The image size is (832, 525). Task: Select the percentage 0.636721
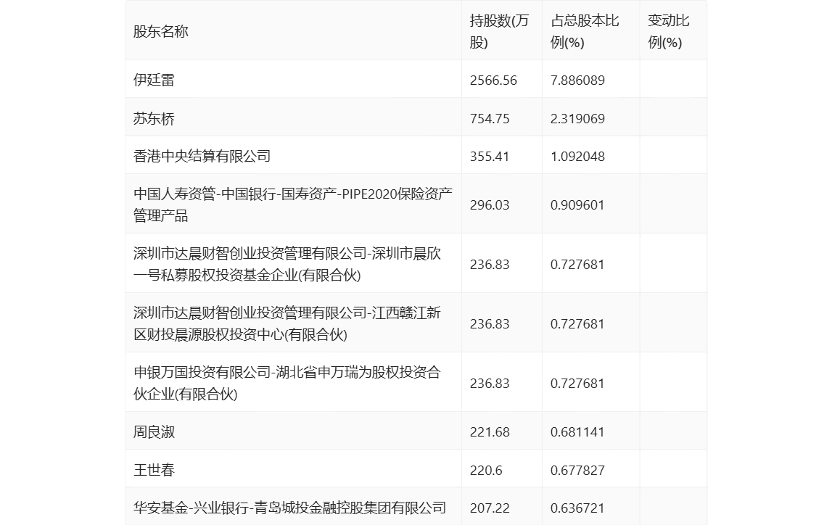click(x=578, y=508)
